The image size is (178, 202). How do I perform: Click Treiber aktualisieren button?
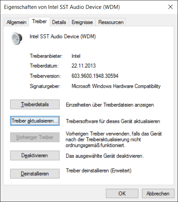(x=35, y=121)
